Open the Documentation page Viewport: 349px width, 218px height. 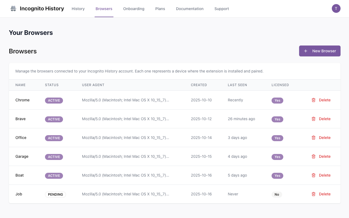189,9
